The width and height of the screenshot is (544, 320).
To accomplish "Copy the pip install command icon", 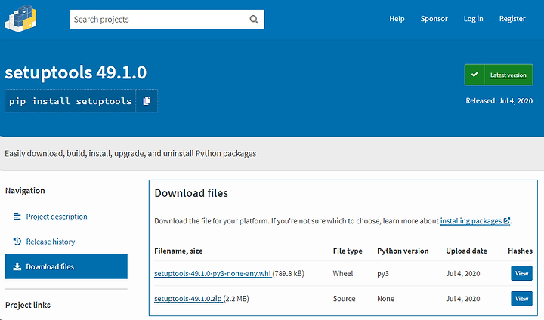I will (147, 101).
